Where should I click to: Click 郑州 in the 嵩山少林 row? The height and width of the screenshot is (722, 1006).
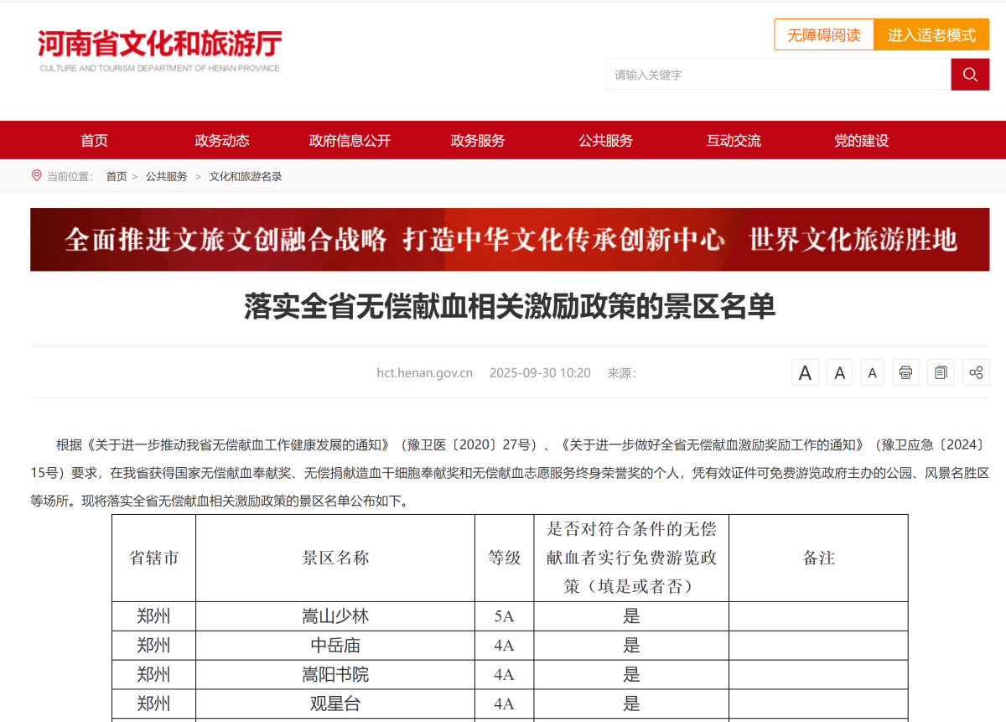click(153, 616)
